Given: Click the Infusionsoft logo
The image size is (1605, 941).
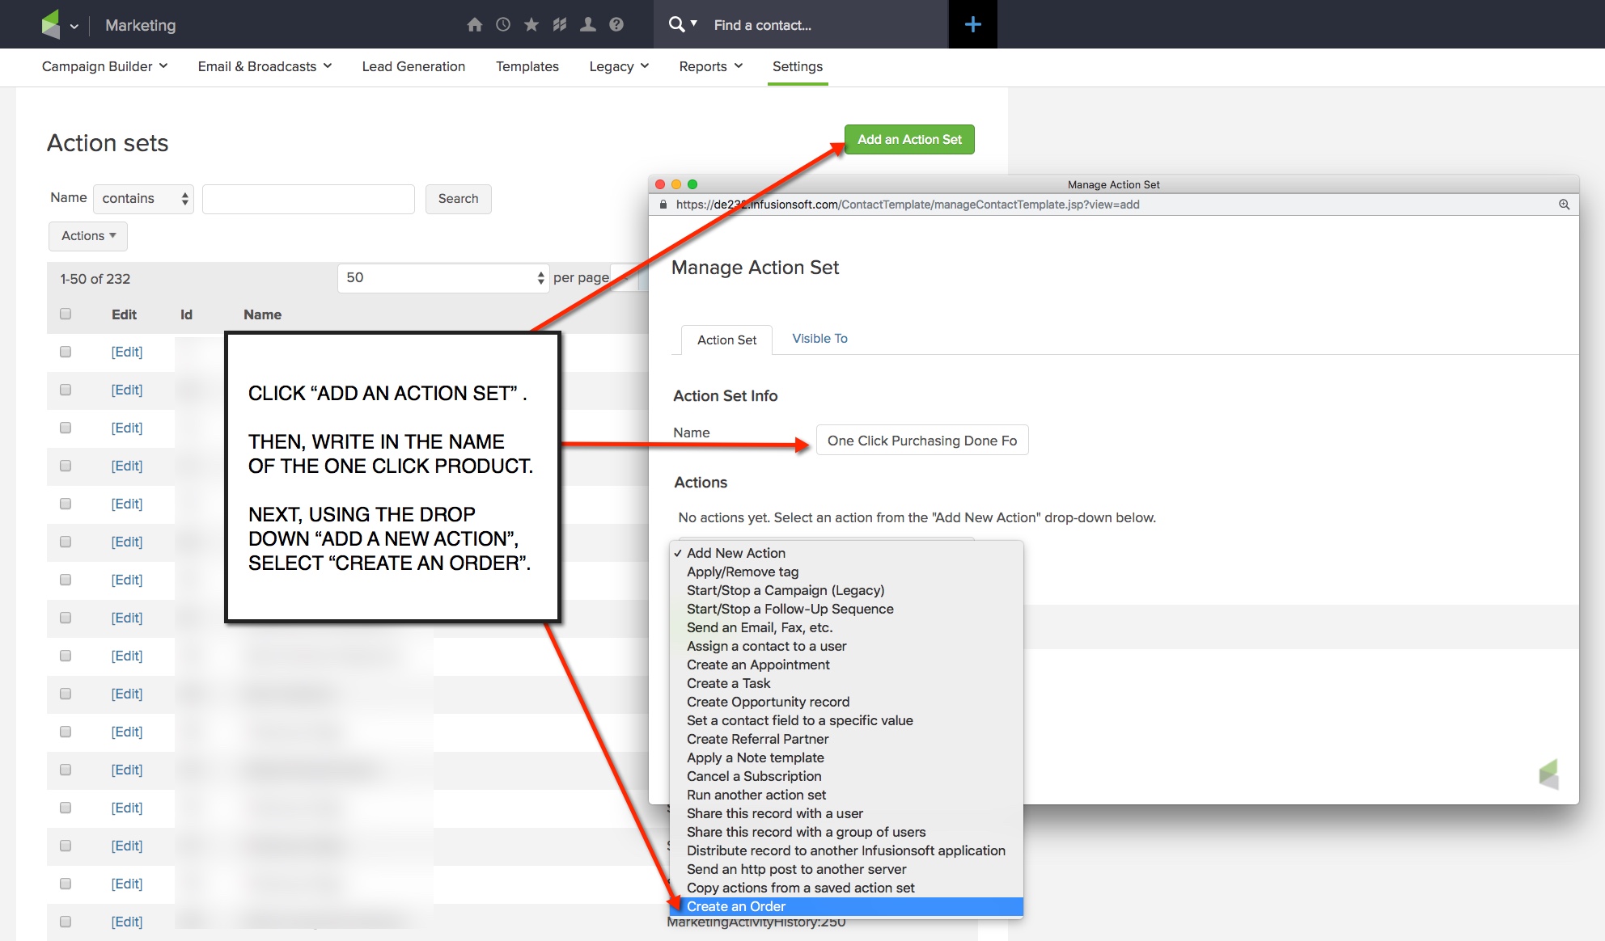Looking at the screenshot, I should tap(50, 24).
